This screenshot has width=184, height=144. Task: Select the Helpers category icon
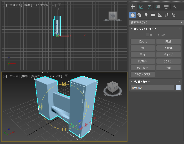click(x=160, y=15)
